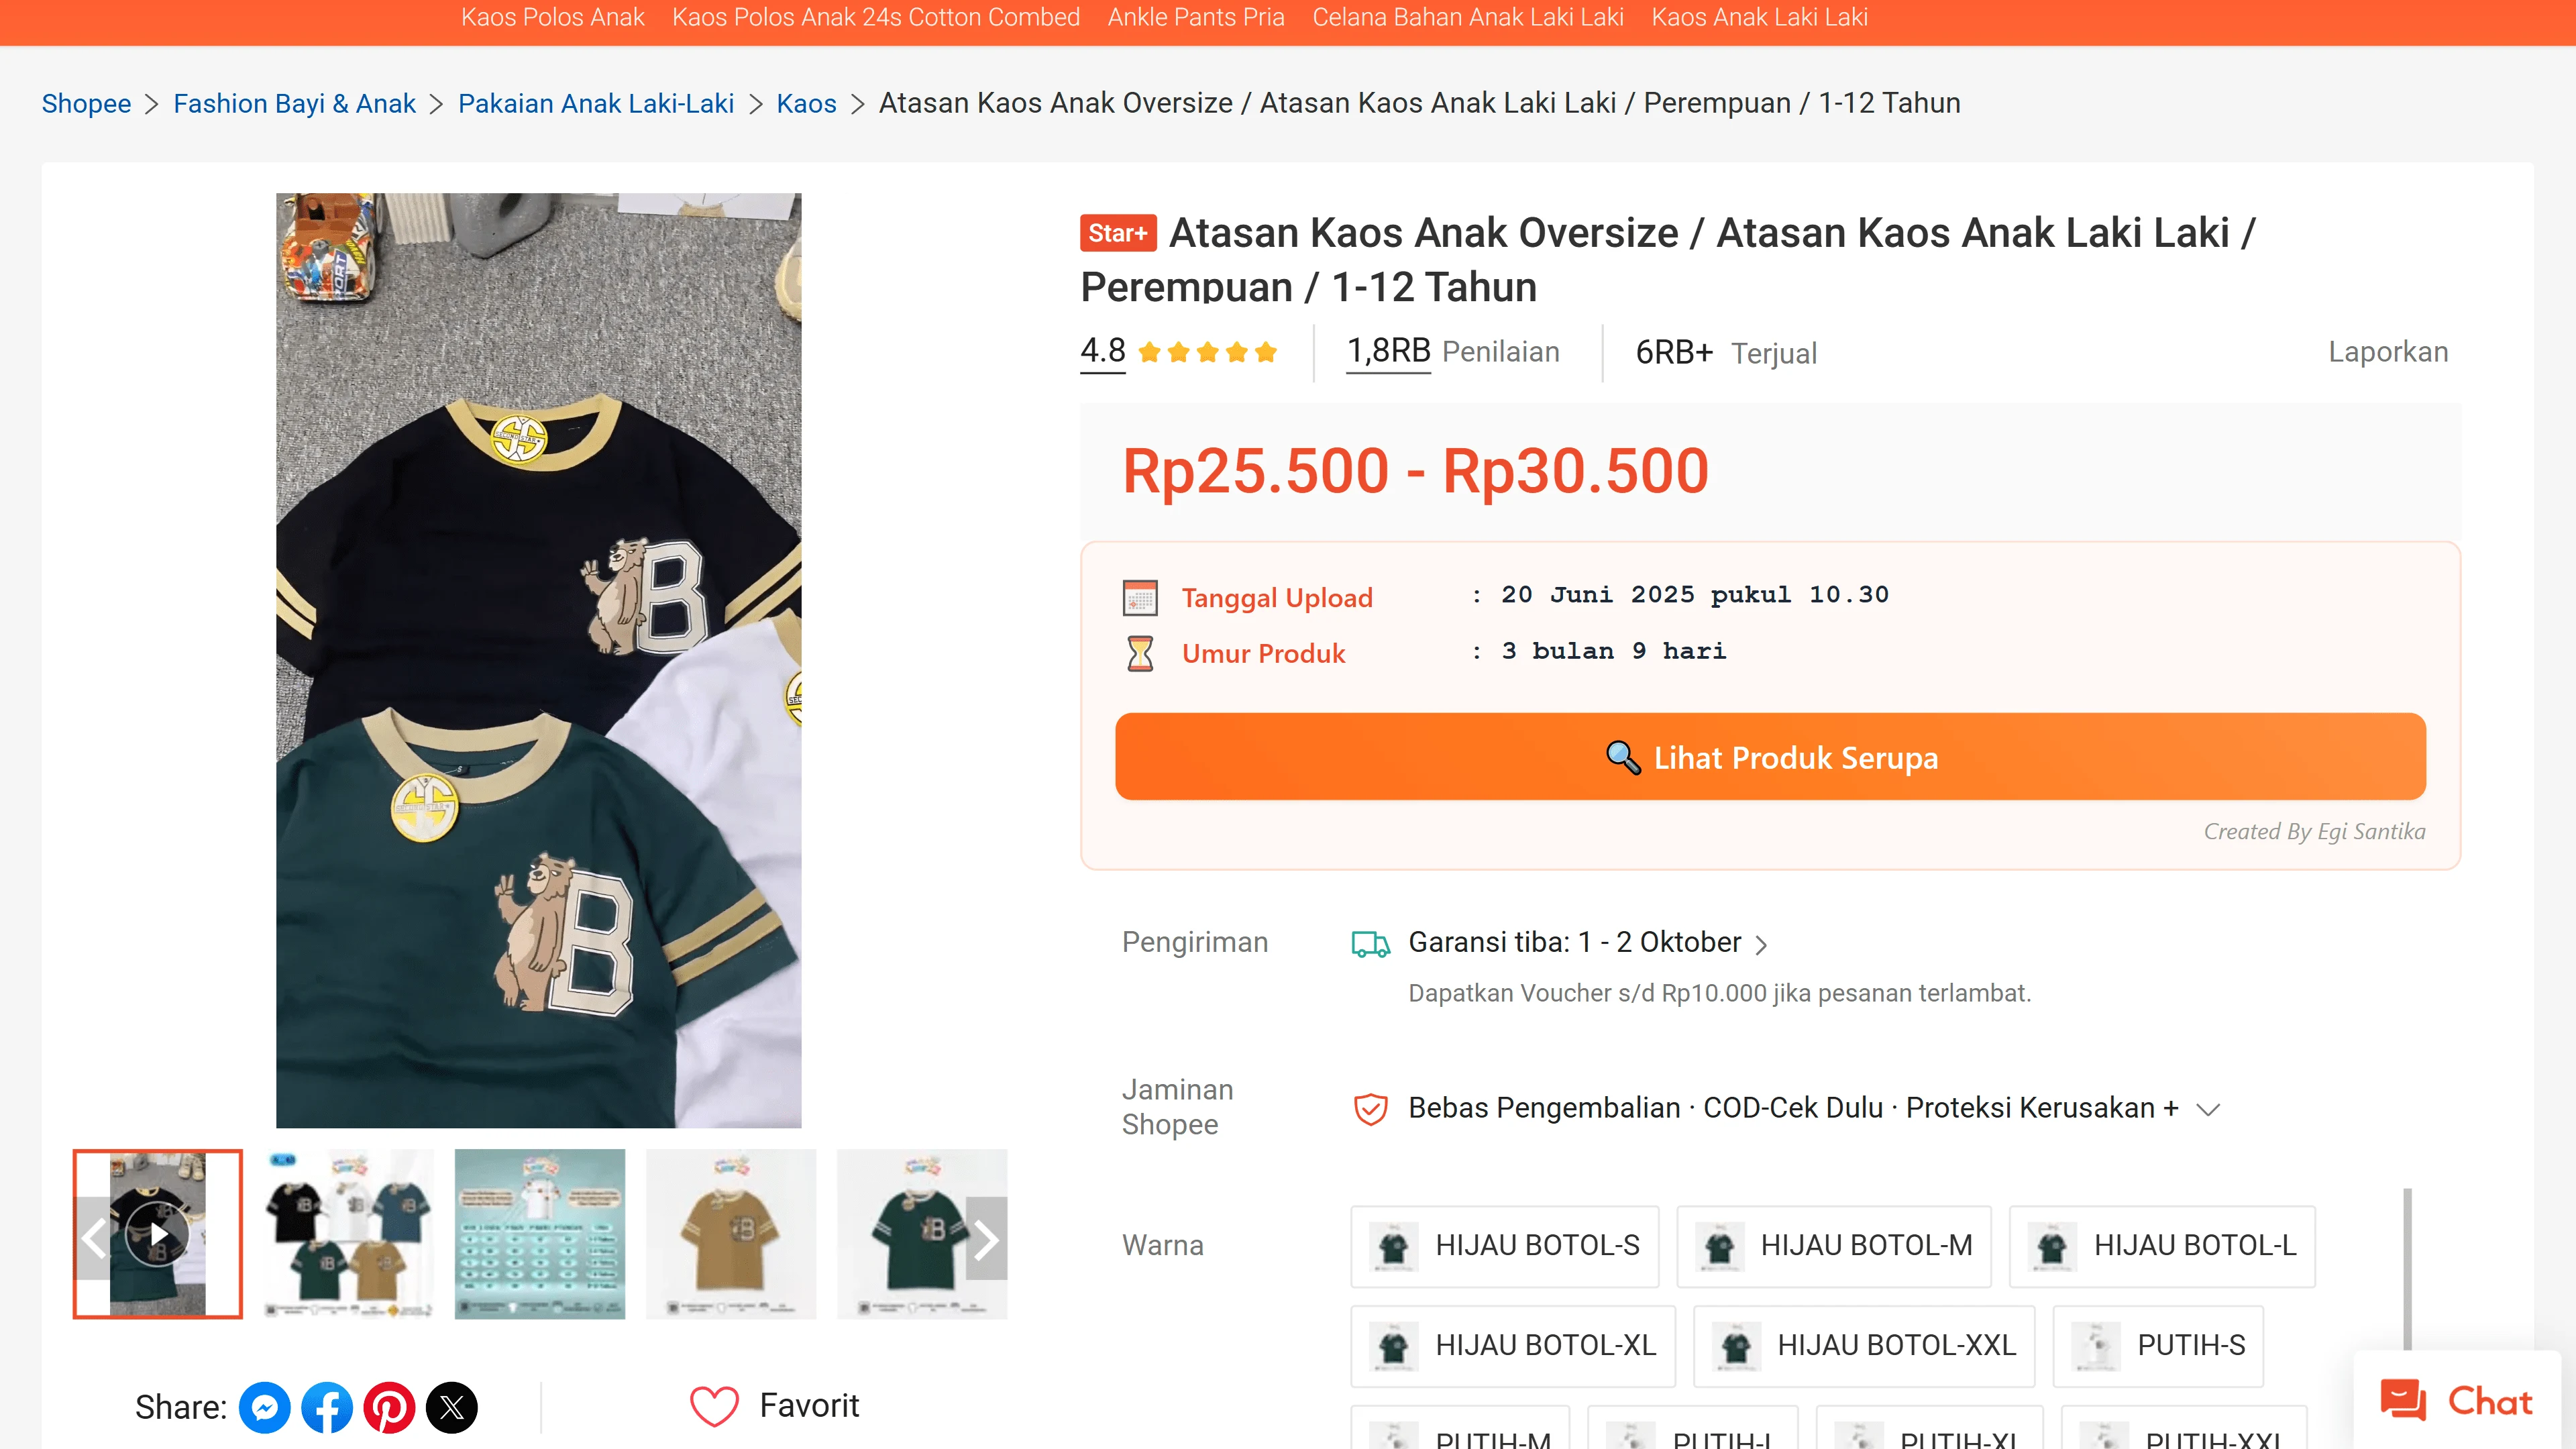
Task: Go to Fashion Bayi & Anak breadcrumb
Action: click(x=294, y=104)
